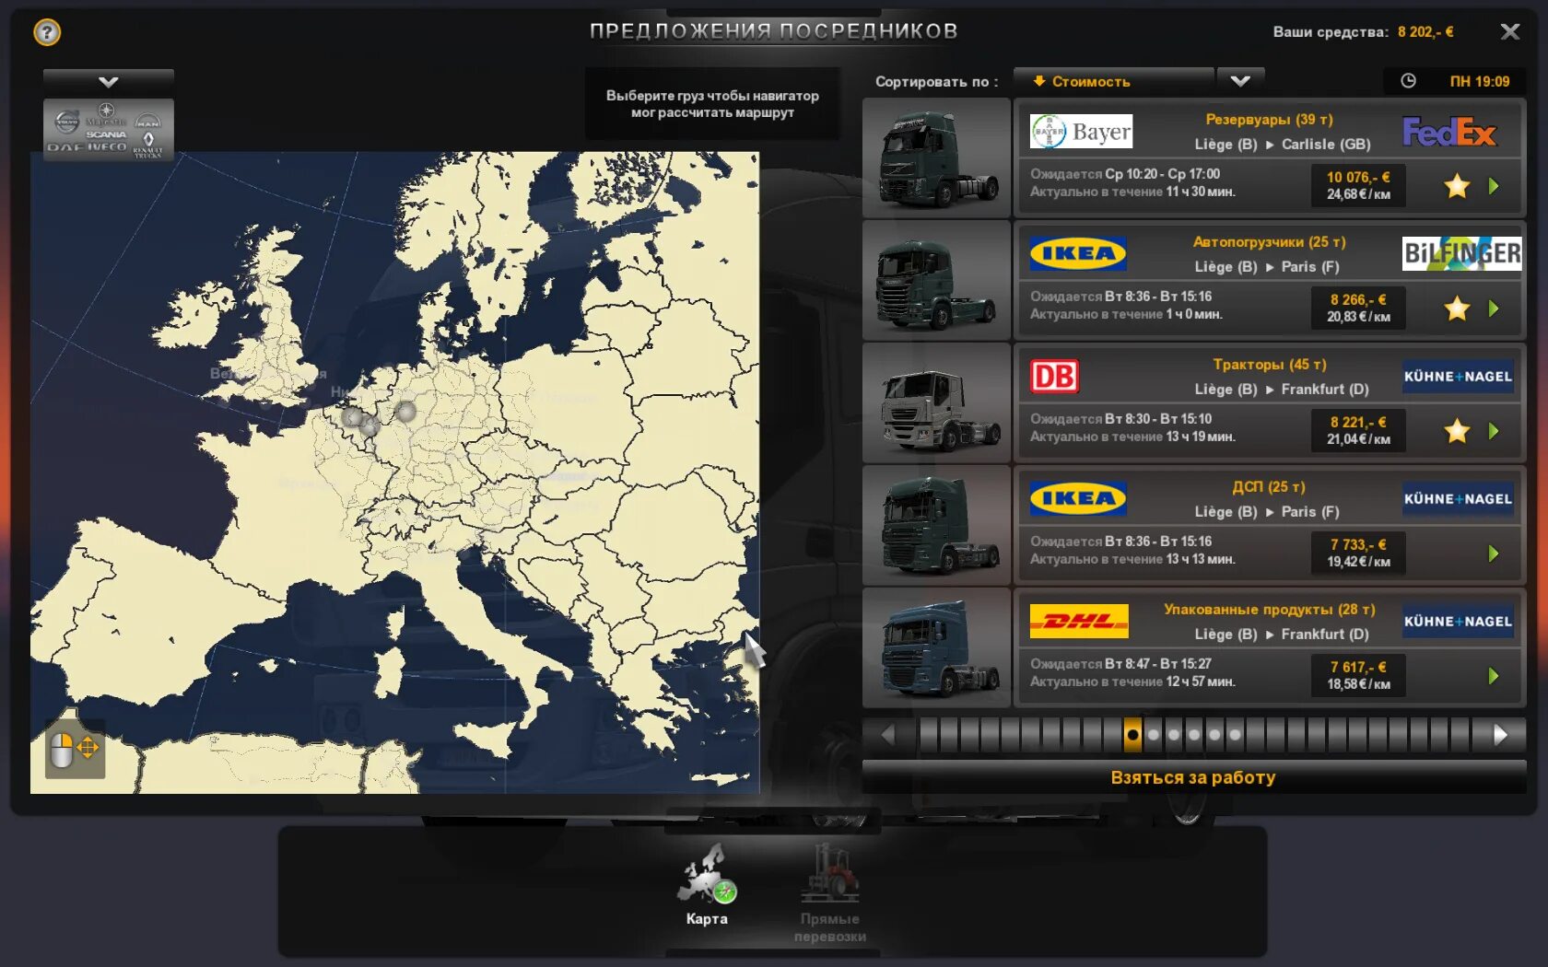Click the DHL company logo
This screenshot has width=1548, height=967.
(x=1079, y=621)
